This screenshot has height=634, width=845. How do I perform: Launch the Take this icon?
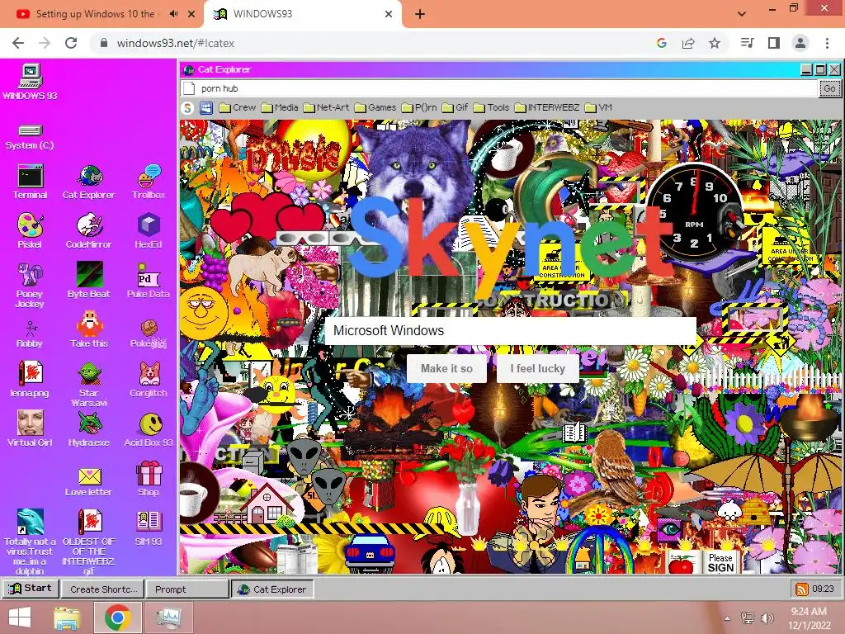tap(89, 330)
